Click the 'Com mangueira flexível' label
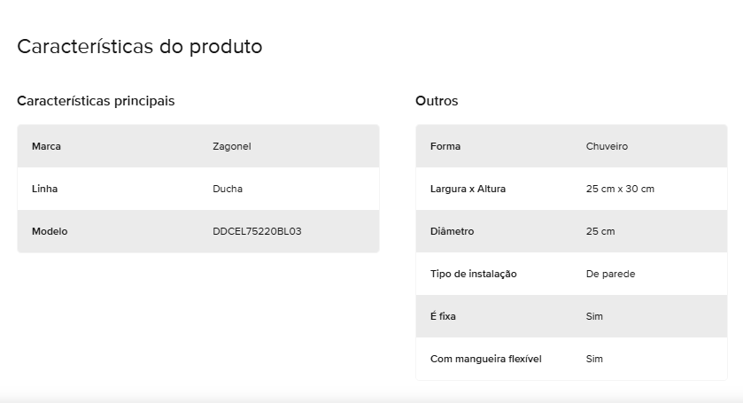The width and height of the screenshot is (743, 403). [x=485, y=359]
